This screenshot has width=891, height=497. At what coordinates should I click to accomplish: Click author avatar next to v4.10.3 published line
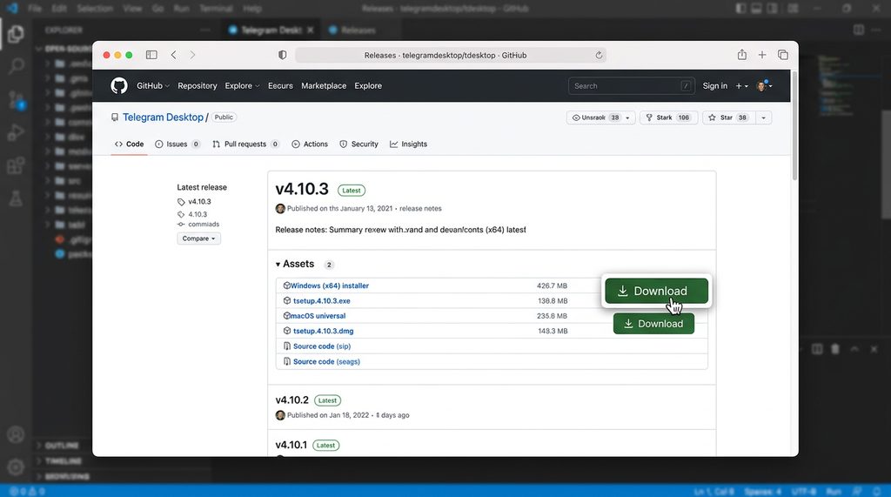pos(280,209)
